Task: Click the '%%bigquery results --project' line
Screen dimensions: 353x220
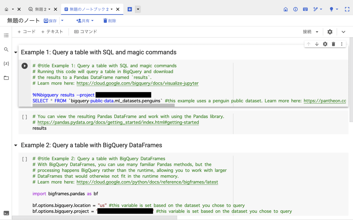Action: tap(64, 95)
